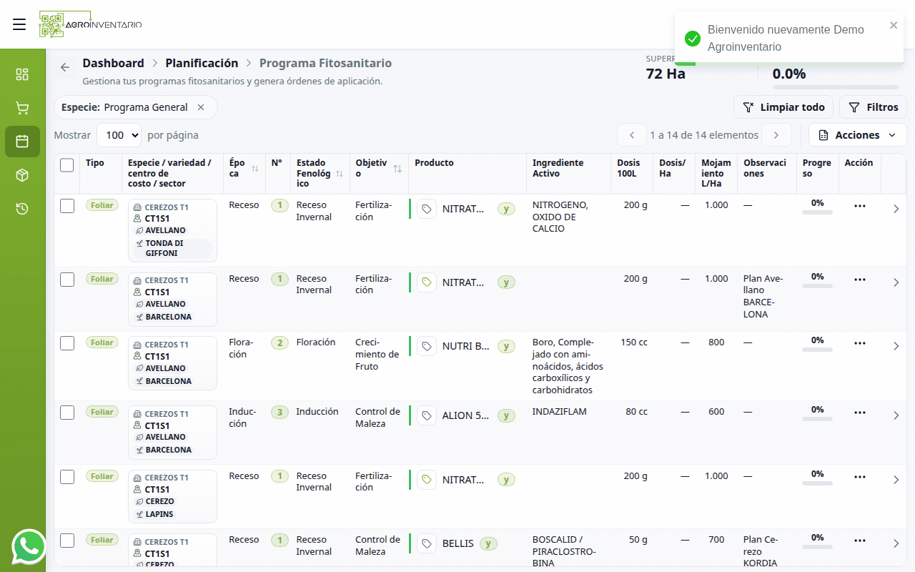Open the dashboard grid sidebar icon
Image resolution: width=915 pixels, height=572 pixels.
(22, 74)
